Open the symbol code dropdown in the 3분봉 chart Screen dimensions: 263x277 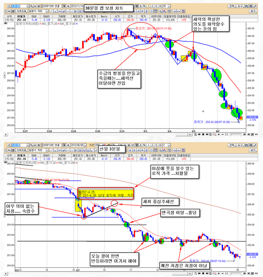[28, 145]
